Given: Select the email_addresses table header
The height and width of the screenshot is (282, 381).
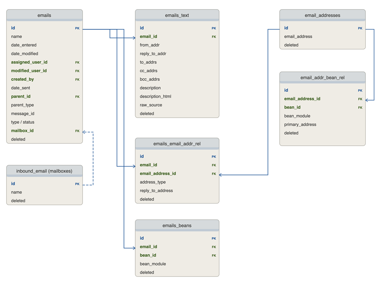Looking at the screenshot, I should (x=322, y=15).
